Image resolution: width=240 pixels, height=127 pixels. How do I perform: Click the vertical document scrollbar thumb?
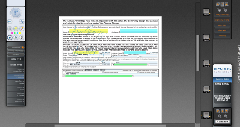point(198,53)
